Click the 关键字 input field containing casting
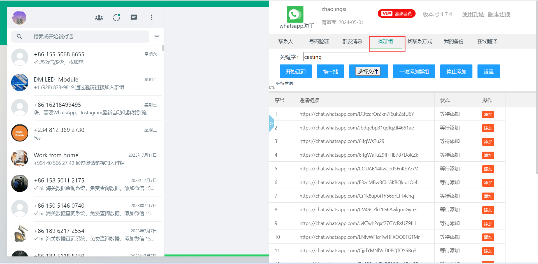Viewport: 538px width, 264px height. coord(335,57)
